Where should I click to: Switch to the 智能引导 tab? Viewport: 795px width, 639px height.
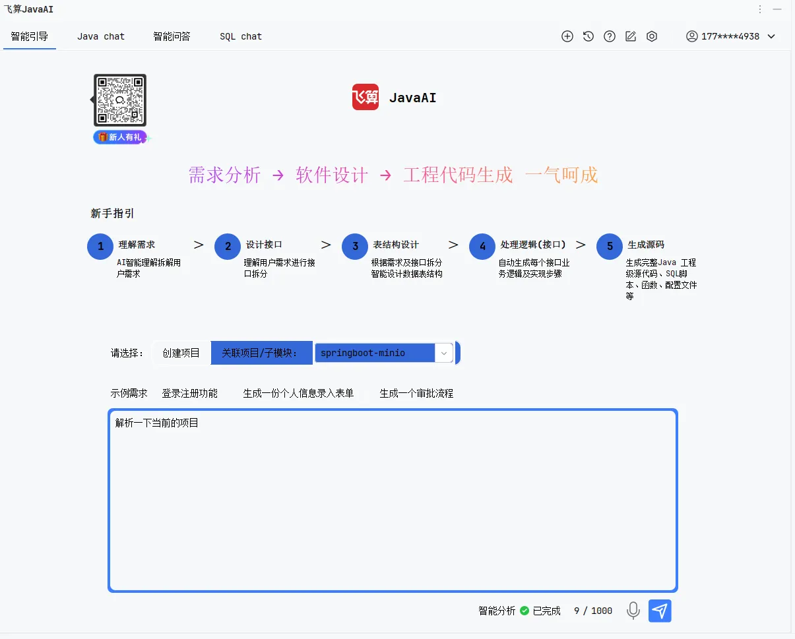coord(30,36)
